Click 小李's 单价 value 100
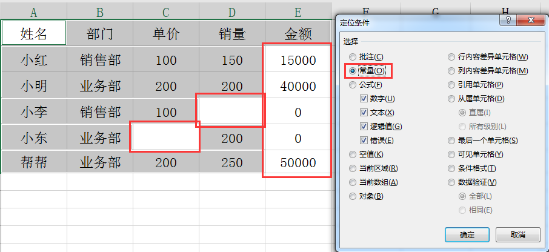 click(x=166, y=111)
